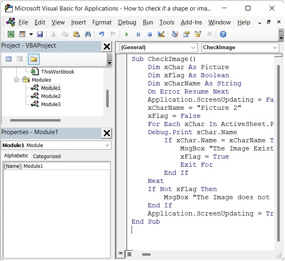The height and width of the screenshot is (261, 285).
Task: Open the (General) object dropdown
Action: tap(158, 48)
